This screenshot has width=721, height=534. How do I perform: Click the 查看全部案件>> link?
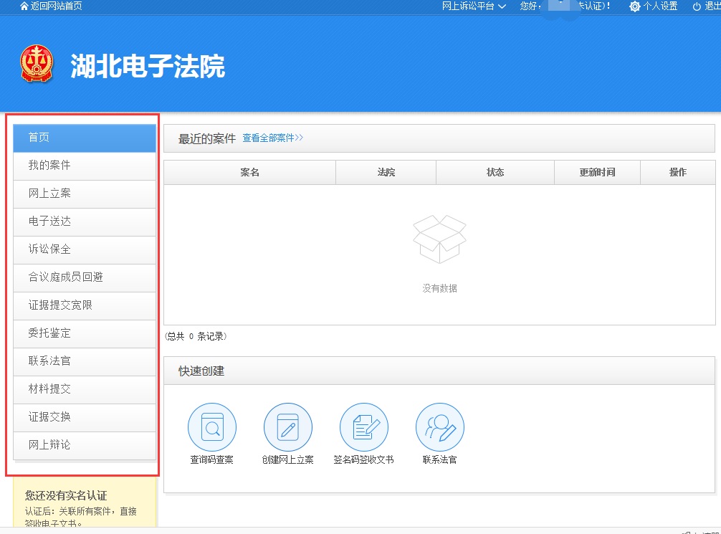click(x=272, y=138)
